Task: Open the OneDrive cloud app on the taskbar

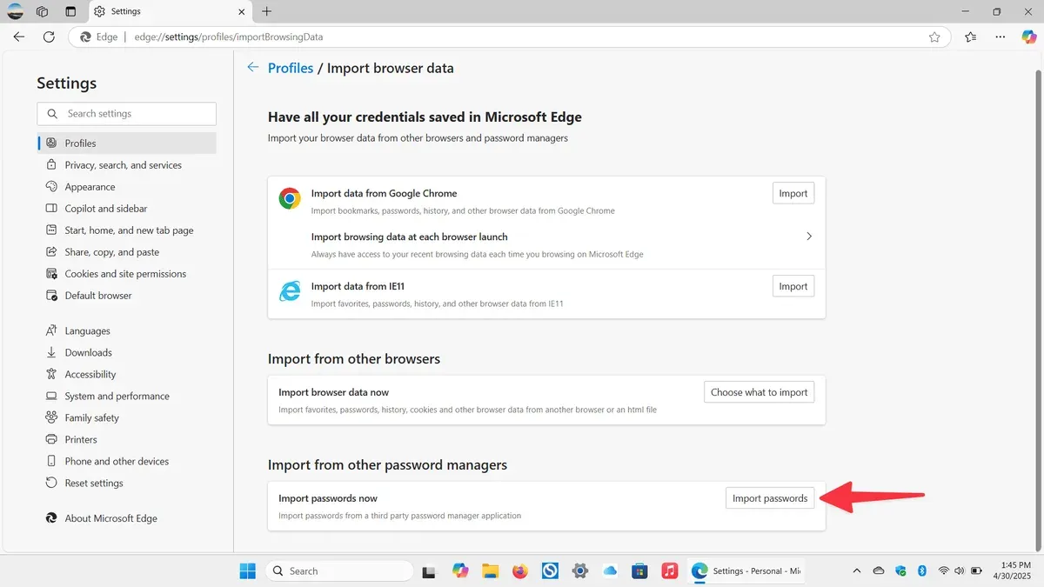Action: pyautogui.click(x=610, y=571)
